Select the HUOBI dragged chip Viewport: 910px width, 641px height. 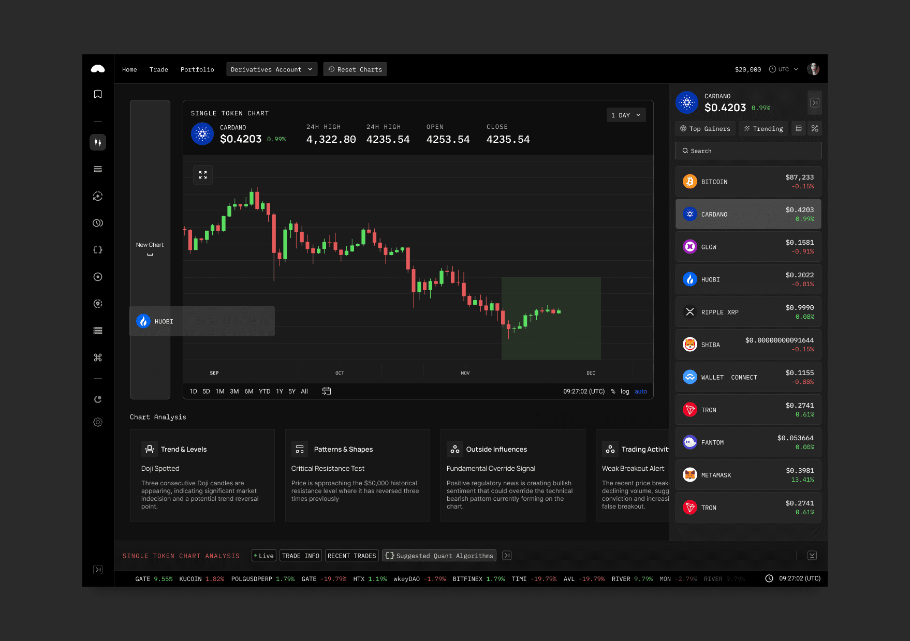(202, 321)
